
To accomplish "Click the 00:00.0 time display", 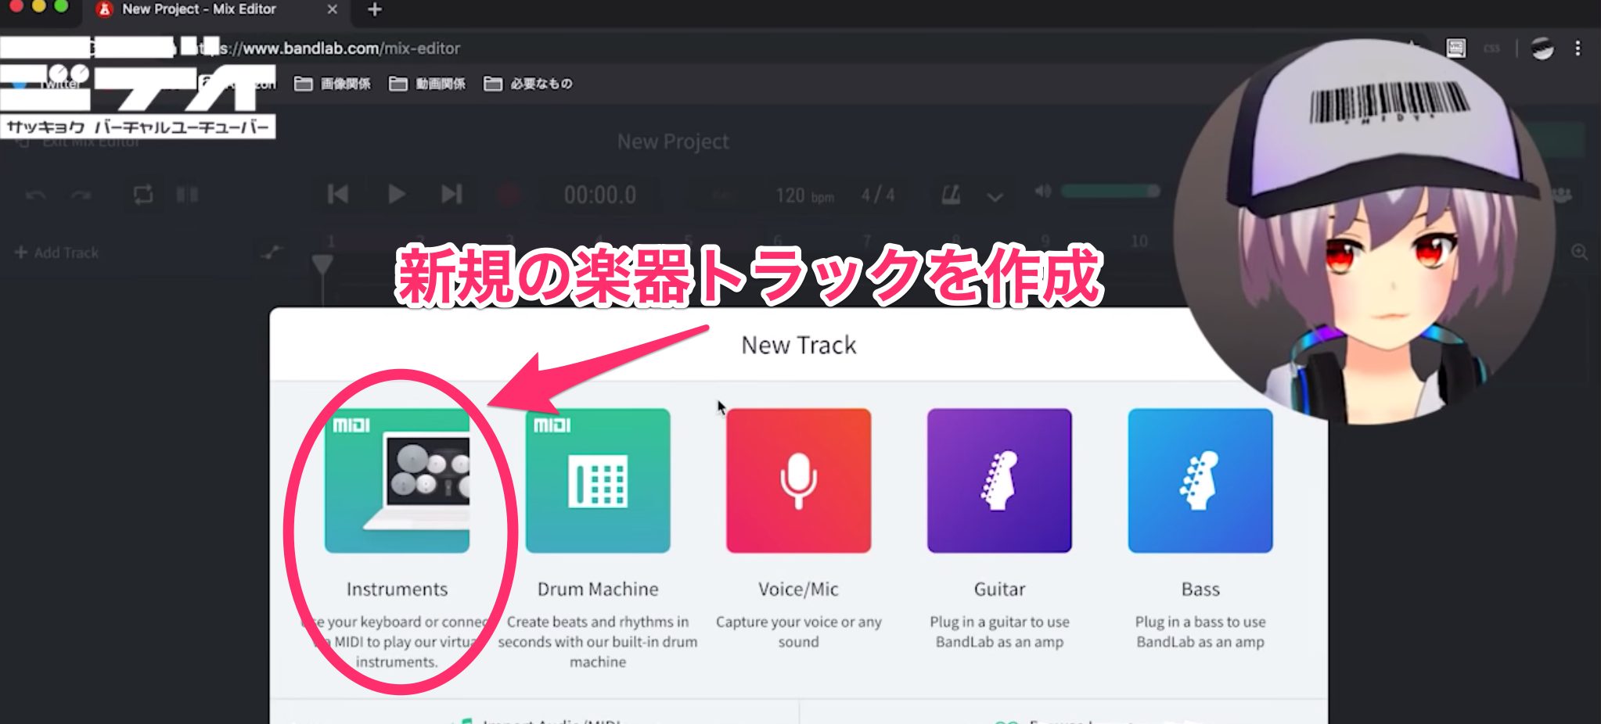I will 600,195.
